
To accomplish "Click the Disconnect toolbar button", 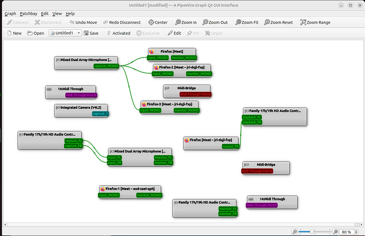I will (x=48, y=22).
